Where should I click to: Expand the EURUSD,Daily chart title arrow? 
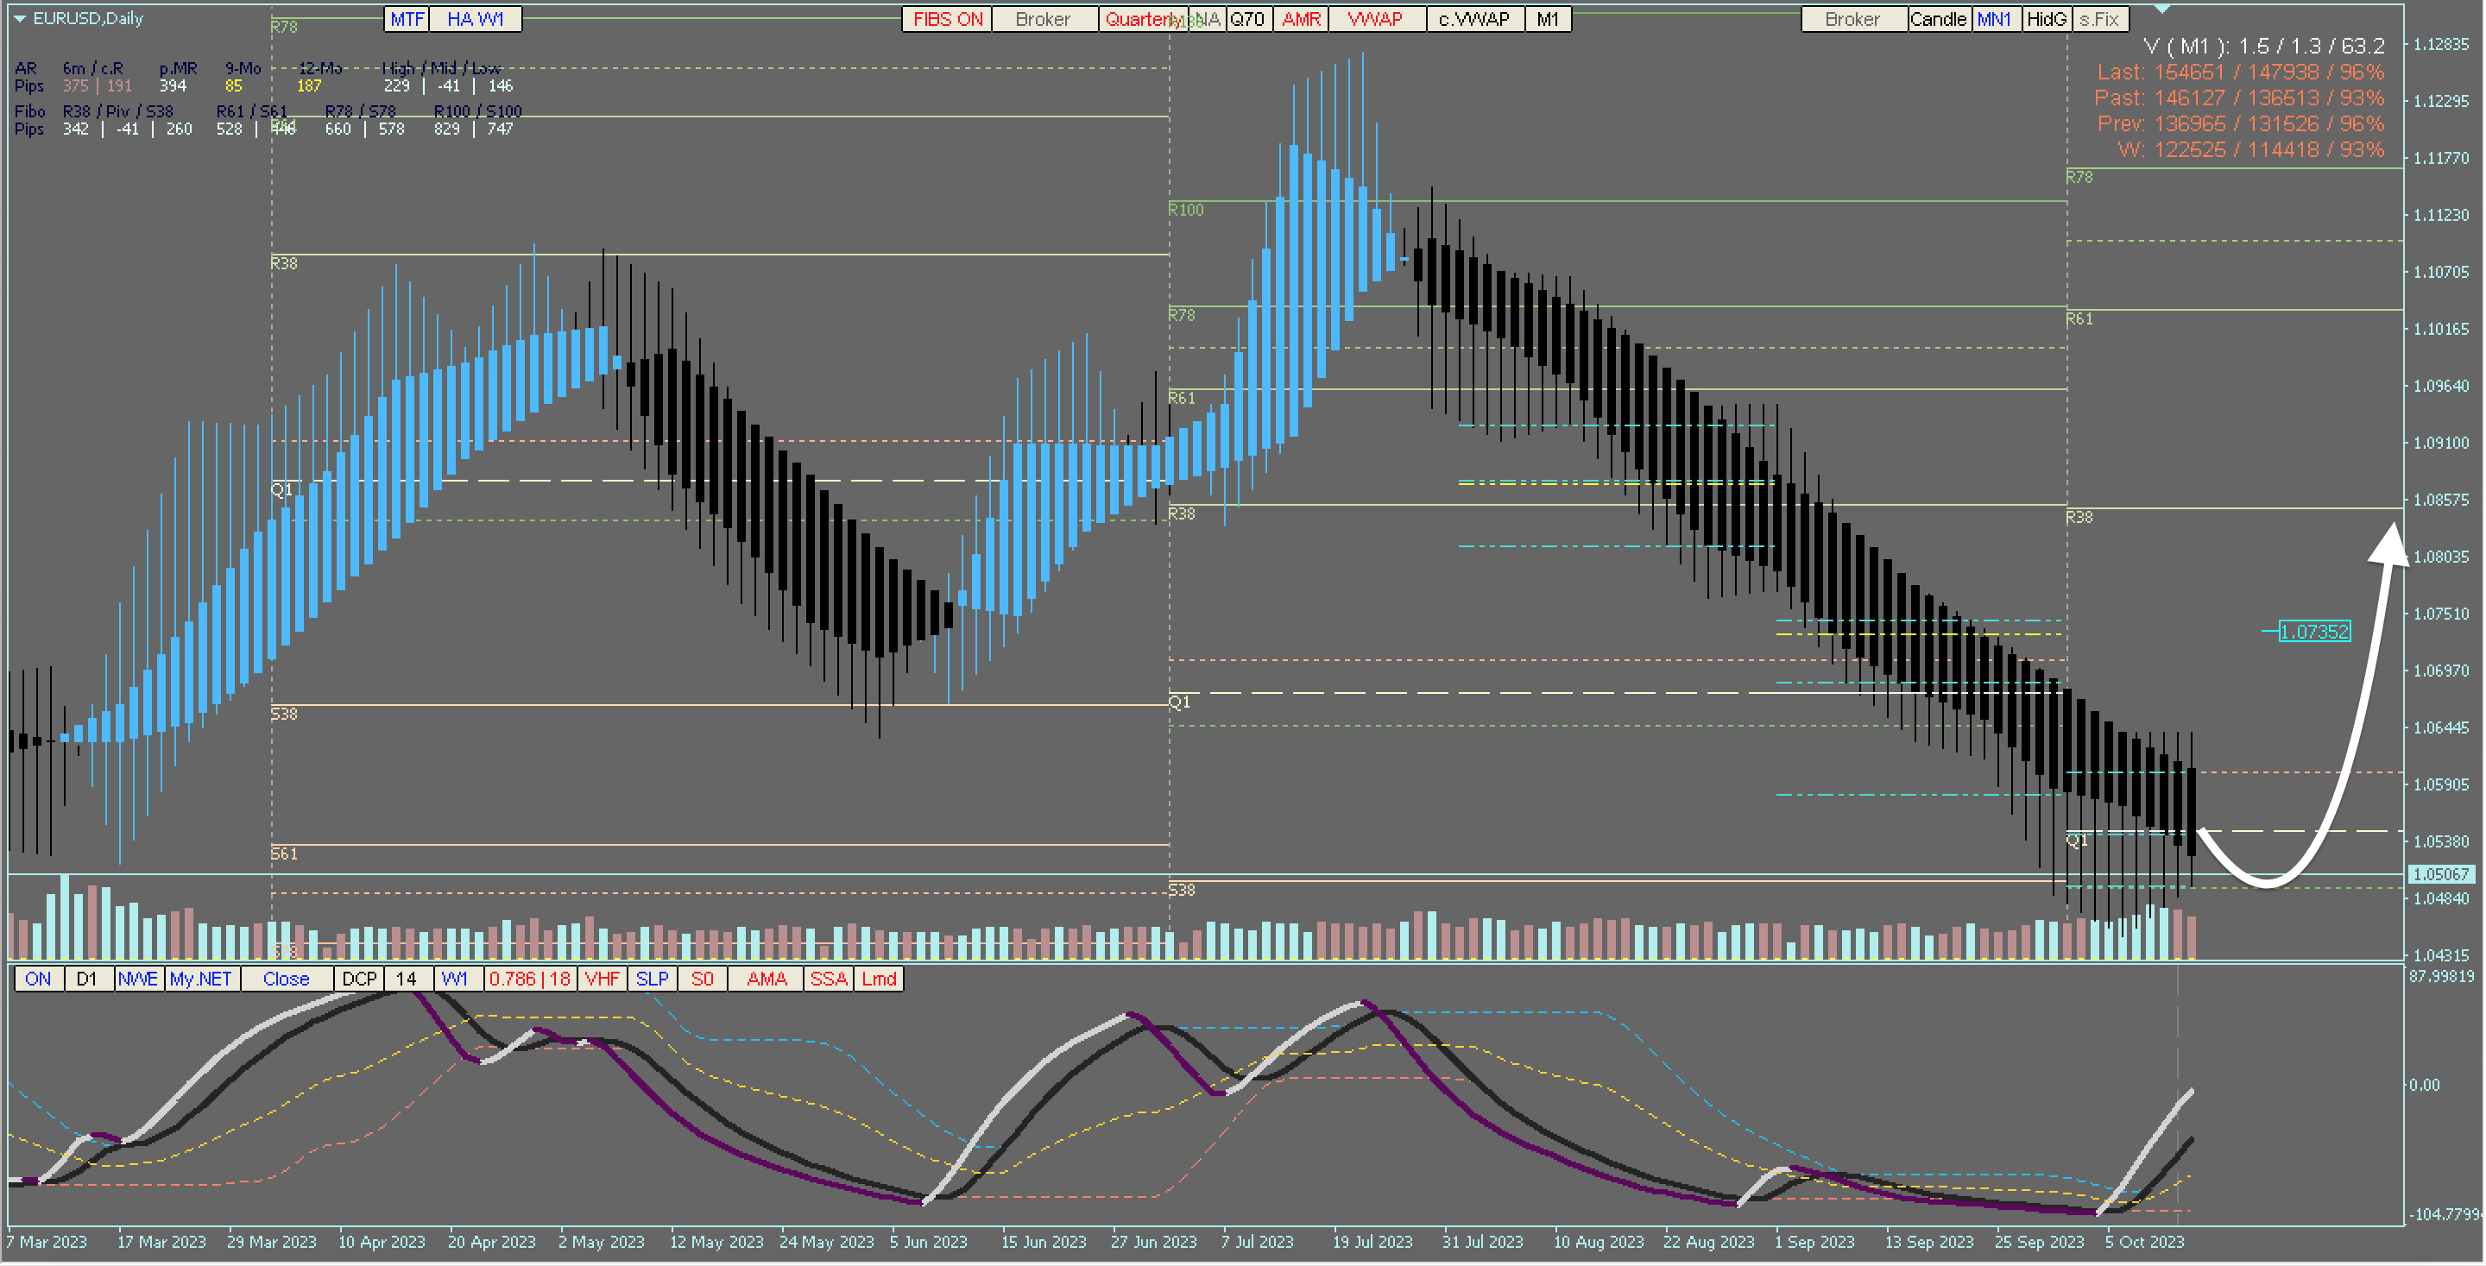[19, 18]
